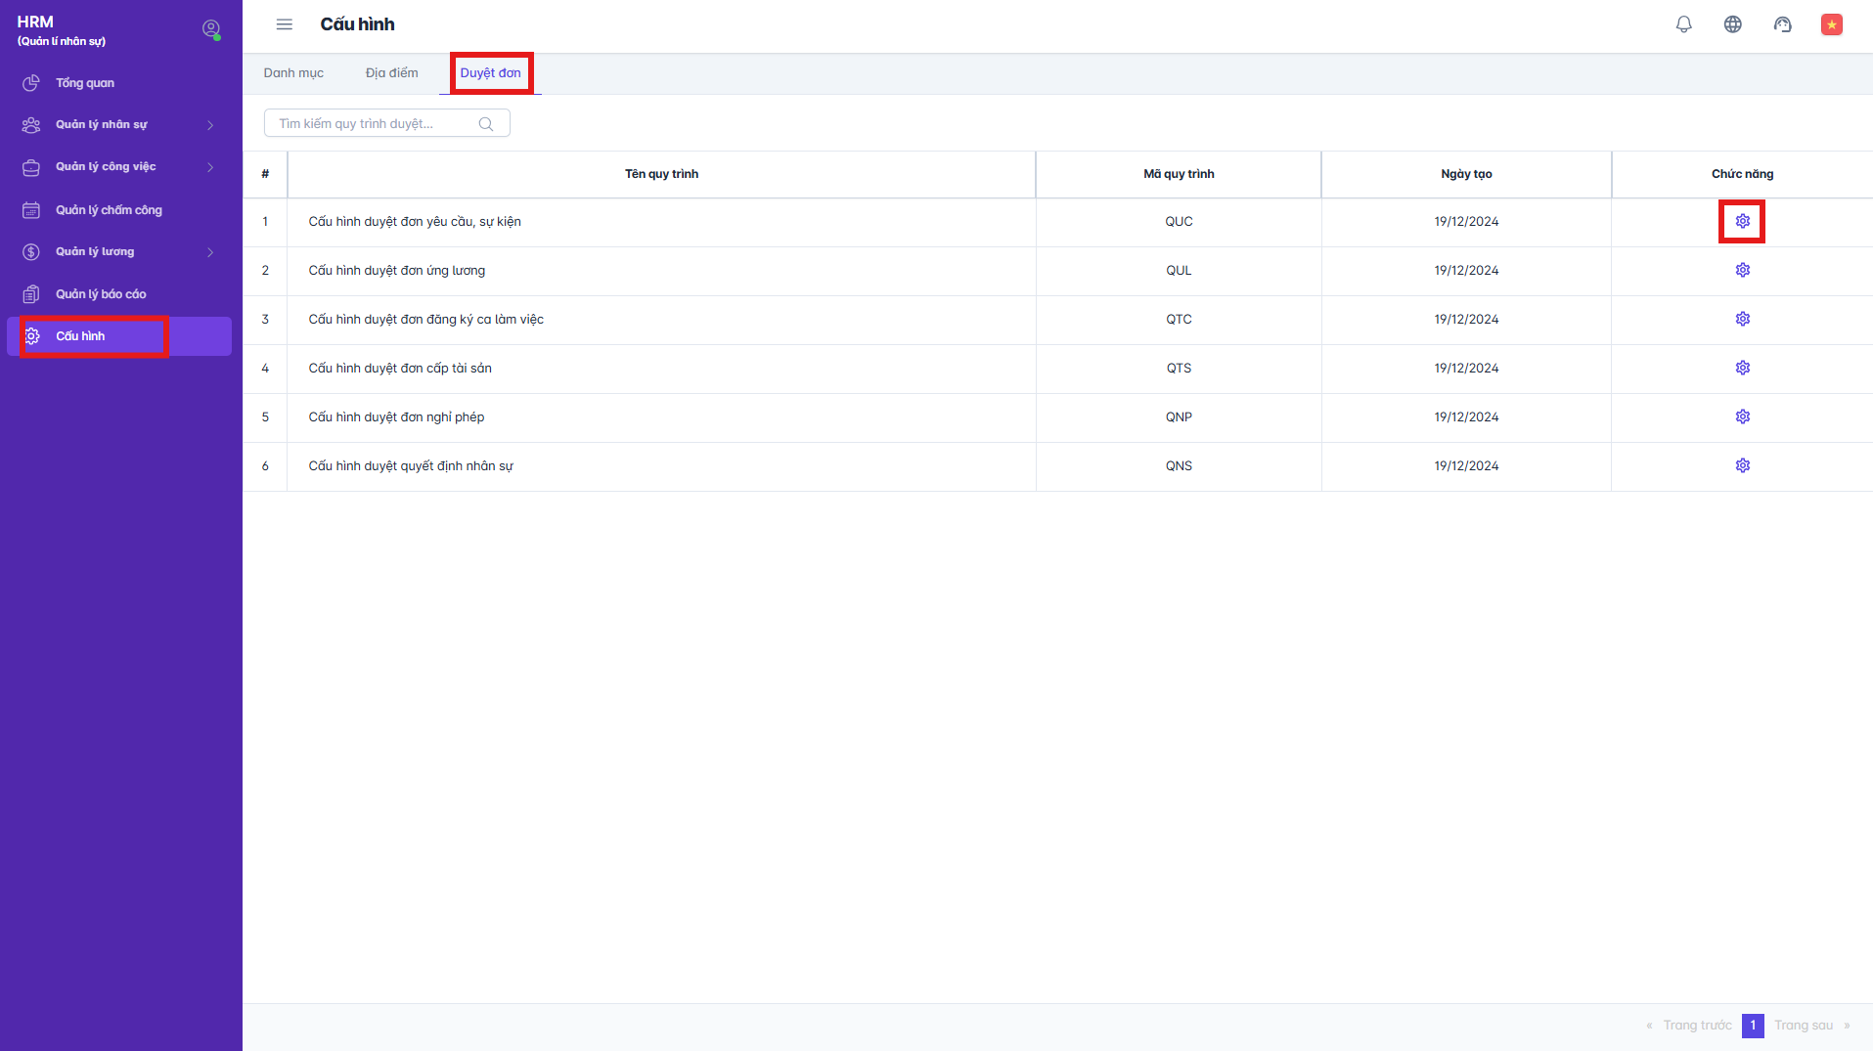1873x1051 pixels.
Task: Open settings gear for QUL process row
Action: 1742,270
